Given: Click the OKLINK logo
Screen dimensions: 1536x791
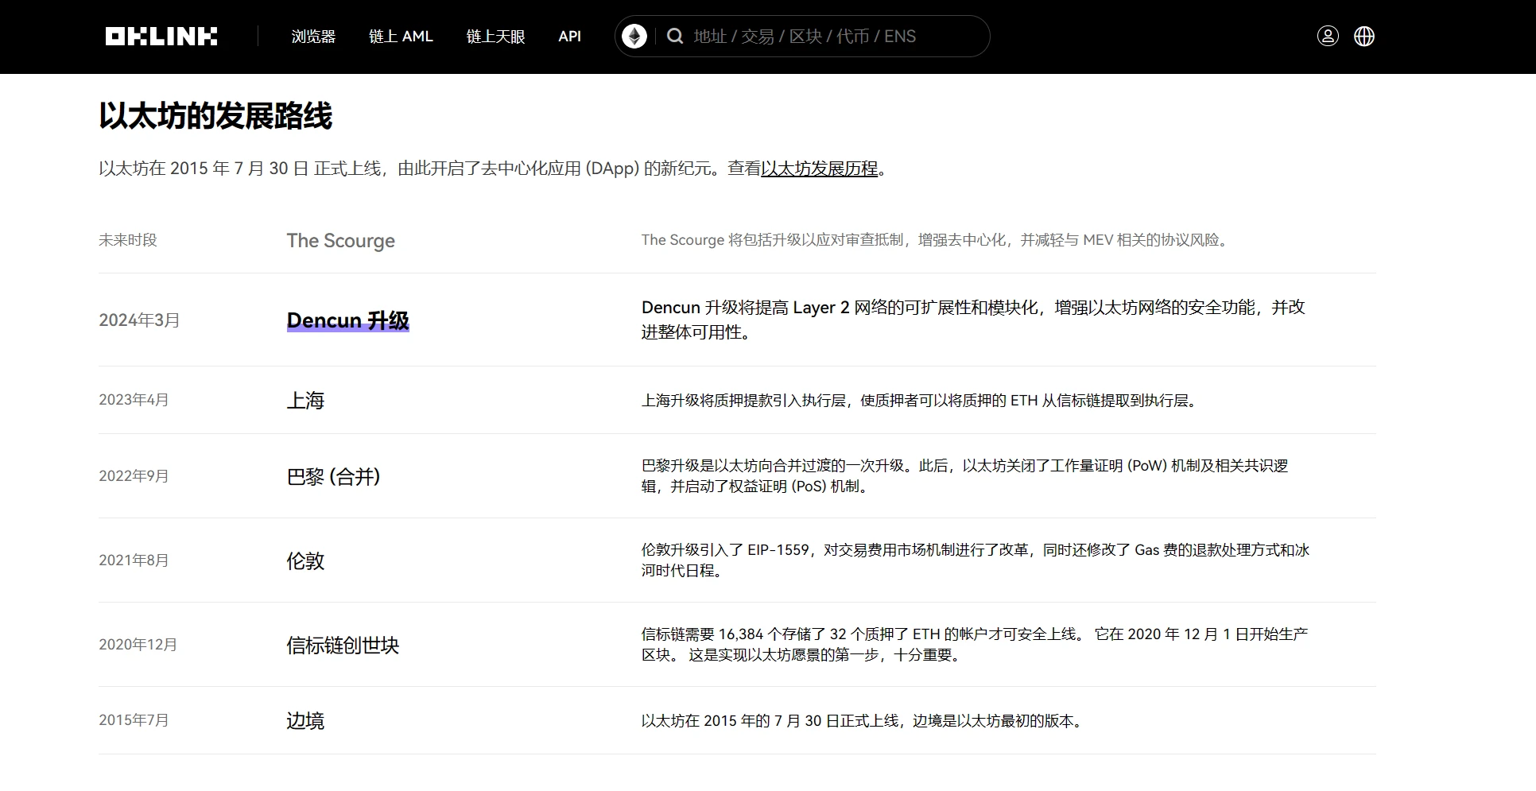Looking at the screenshot, I should tap(161, 36).
